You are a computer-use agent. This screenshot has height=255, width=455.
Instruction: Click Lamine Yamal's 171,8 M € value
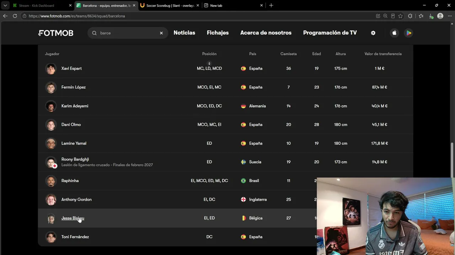click(379, 143)
